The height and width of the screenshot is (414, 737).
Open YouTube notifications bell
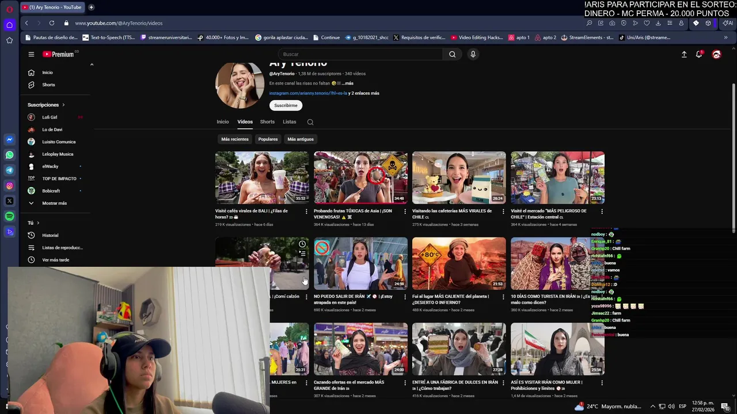point(699,54)
